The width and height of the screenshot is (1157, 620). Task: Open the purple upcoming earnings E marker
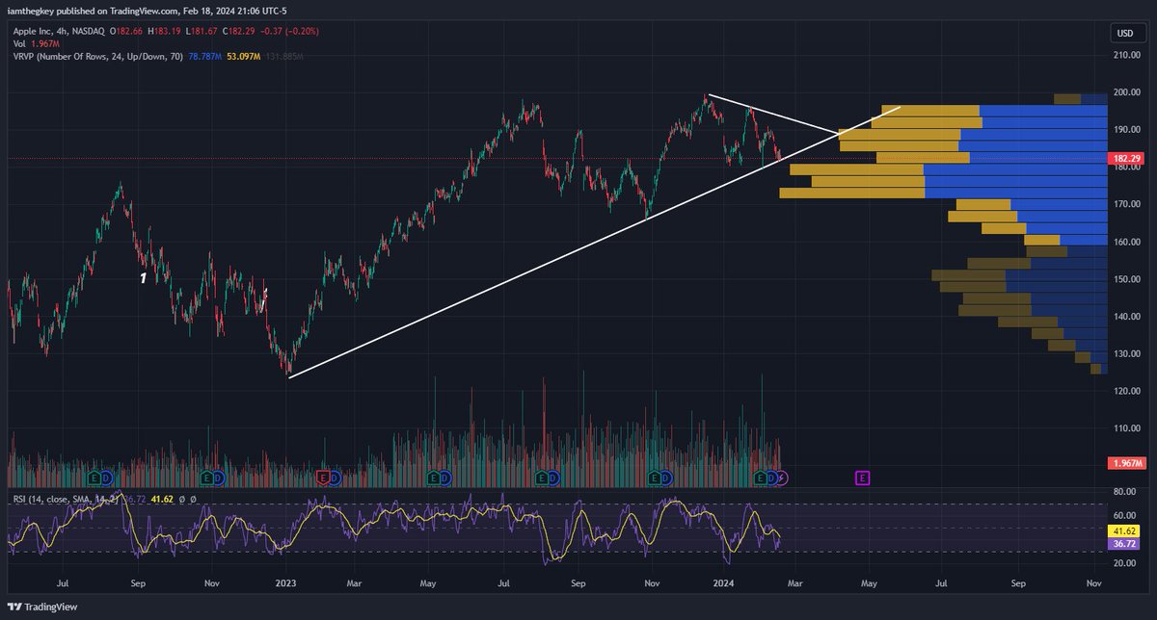862,478
